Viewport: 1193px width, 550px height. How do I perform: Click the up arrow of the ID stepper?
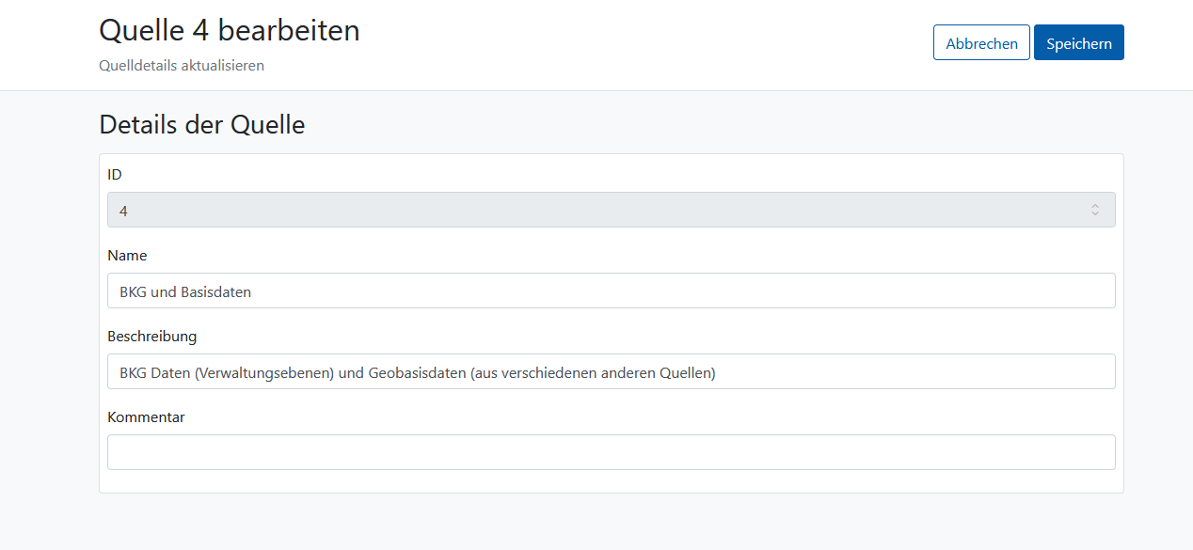(1095, 206)
